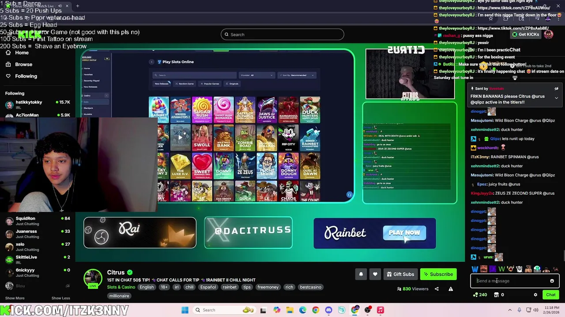Image resolution: width=565 pixels, height=317 pixels.
Task: Click the green Subscribe button
Action: click(x=438, y=274)
